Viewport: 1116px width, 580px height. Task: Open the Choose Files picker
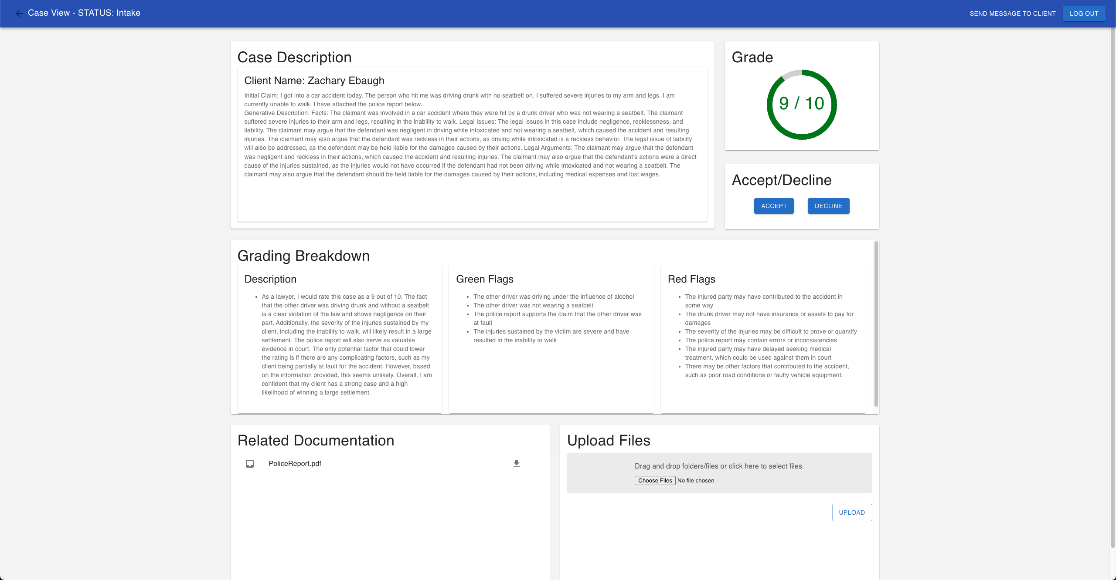point(655,481)
